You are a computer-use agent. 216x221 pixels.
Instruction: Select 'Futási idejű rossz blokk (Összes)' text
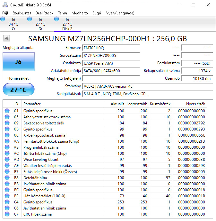pyautogui.click(x=50, y=172)
